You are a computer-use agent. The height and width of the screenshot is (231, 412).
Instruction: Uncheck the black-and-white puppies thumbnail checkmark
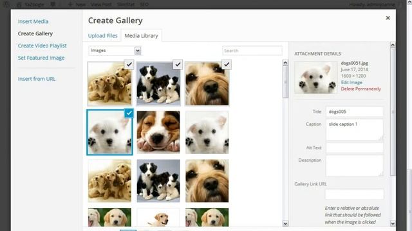click(x=178, y=64)
